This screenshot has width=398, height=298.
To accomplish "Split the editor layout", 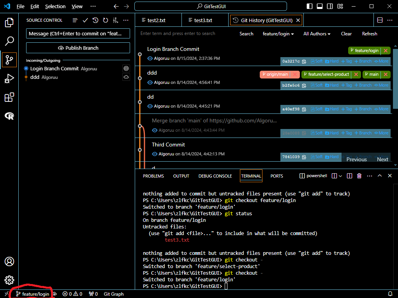I will point(380,20).
